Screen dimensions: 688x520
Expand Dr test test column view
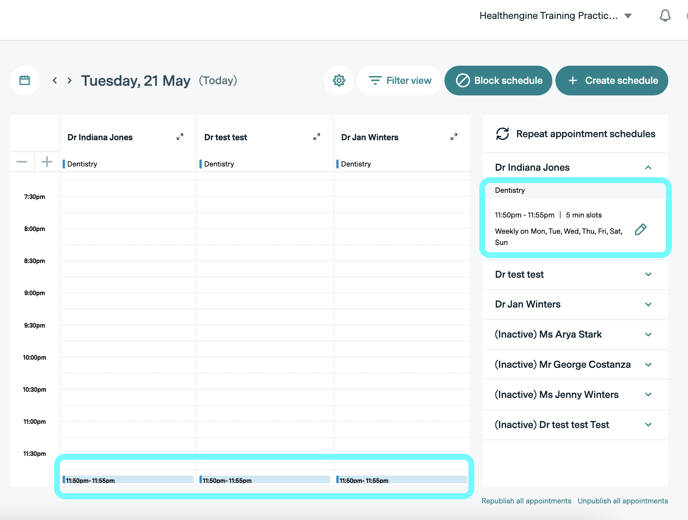point(317,137)
